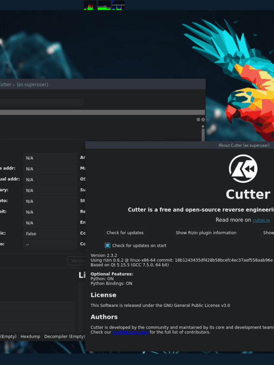Click the 'Using rizin 0.6.2' commit line
Viewport: 274px width, 365px height.
pos(182,260)
